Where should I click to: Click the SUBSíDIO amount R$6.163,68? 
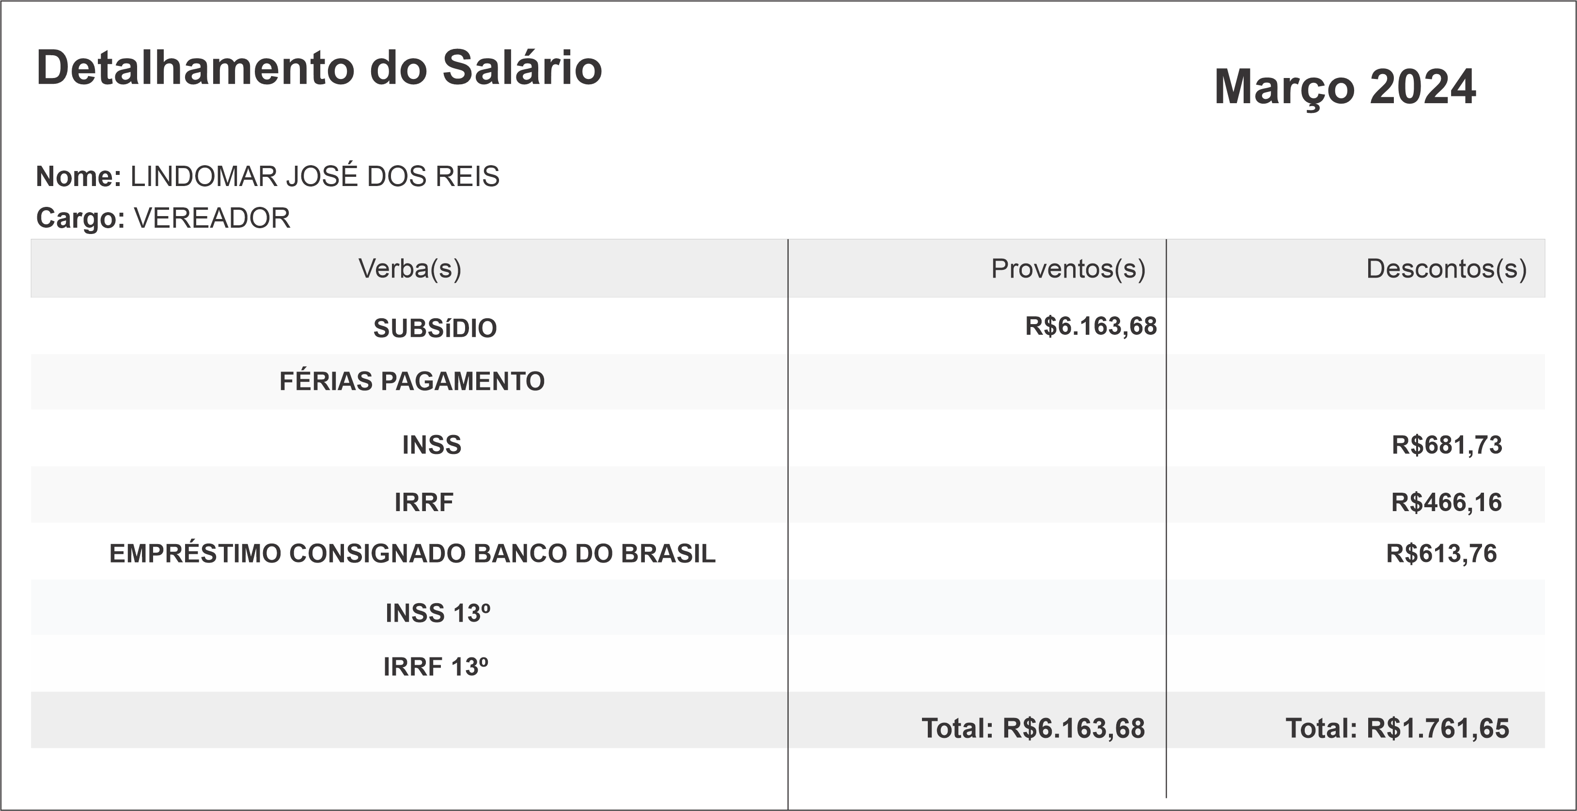coord(1091,326)
